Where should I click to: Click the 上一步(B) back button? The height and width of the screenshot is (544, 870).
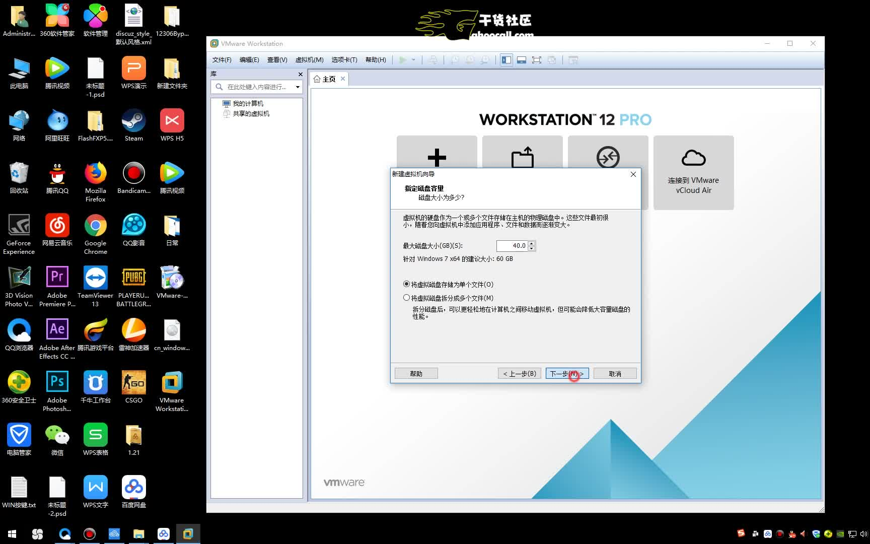click(x=520, y=373)
